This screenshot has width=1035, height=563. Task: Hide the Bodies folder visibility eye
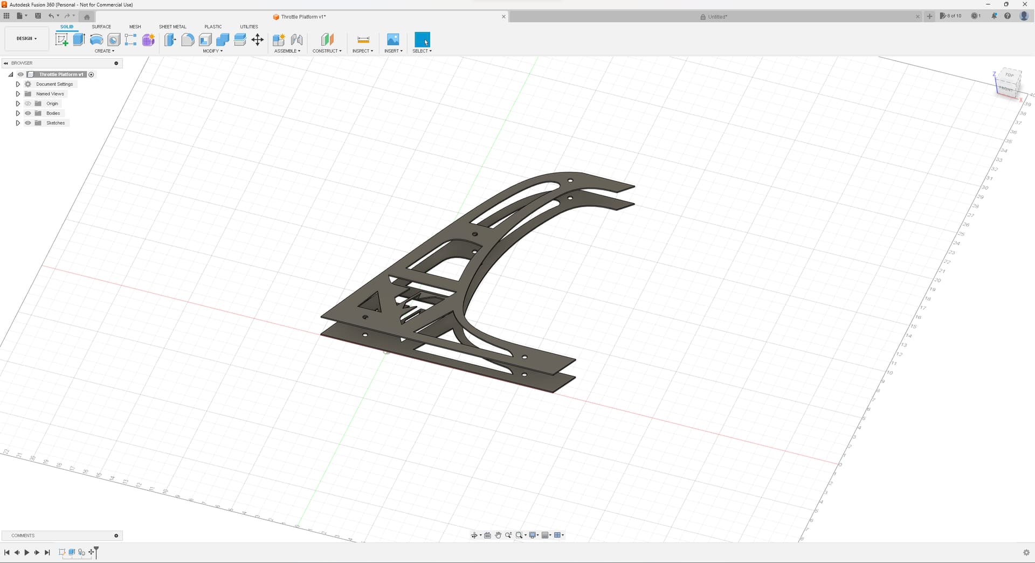[28, 113]
